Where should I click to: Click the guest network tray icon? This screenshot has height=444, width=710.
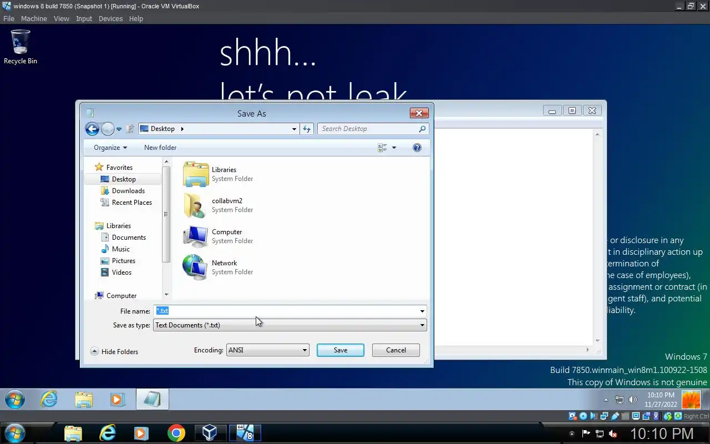point(620,400)
